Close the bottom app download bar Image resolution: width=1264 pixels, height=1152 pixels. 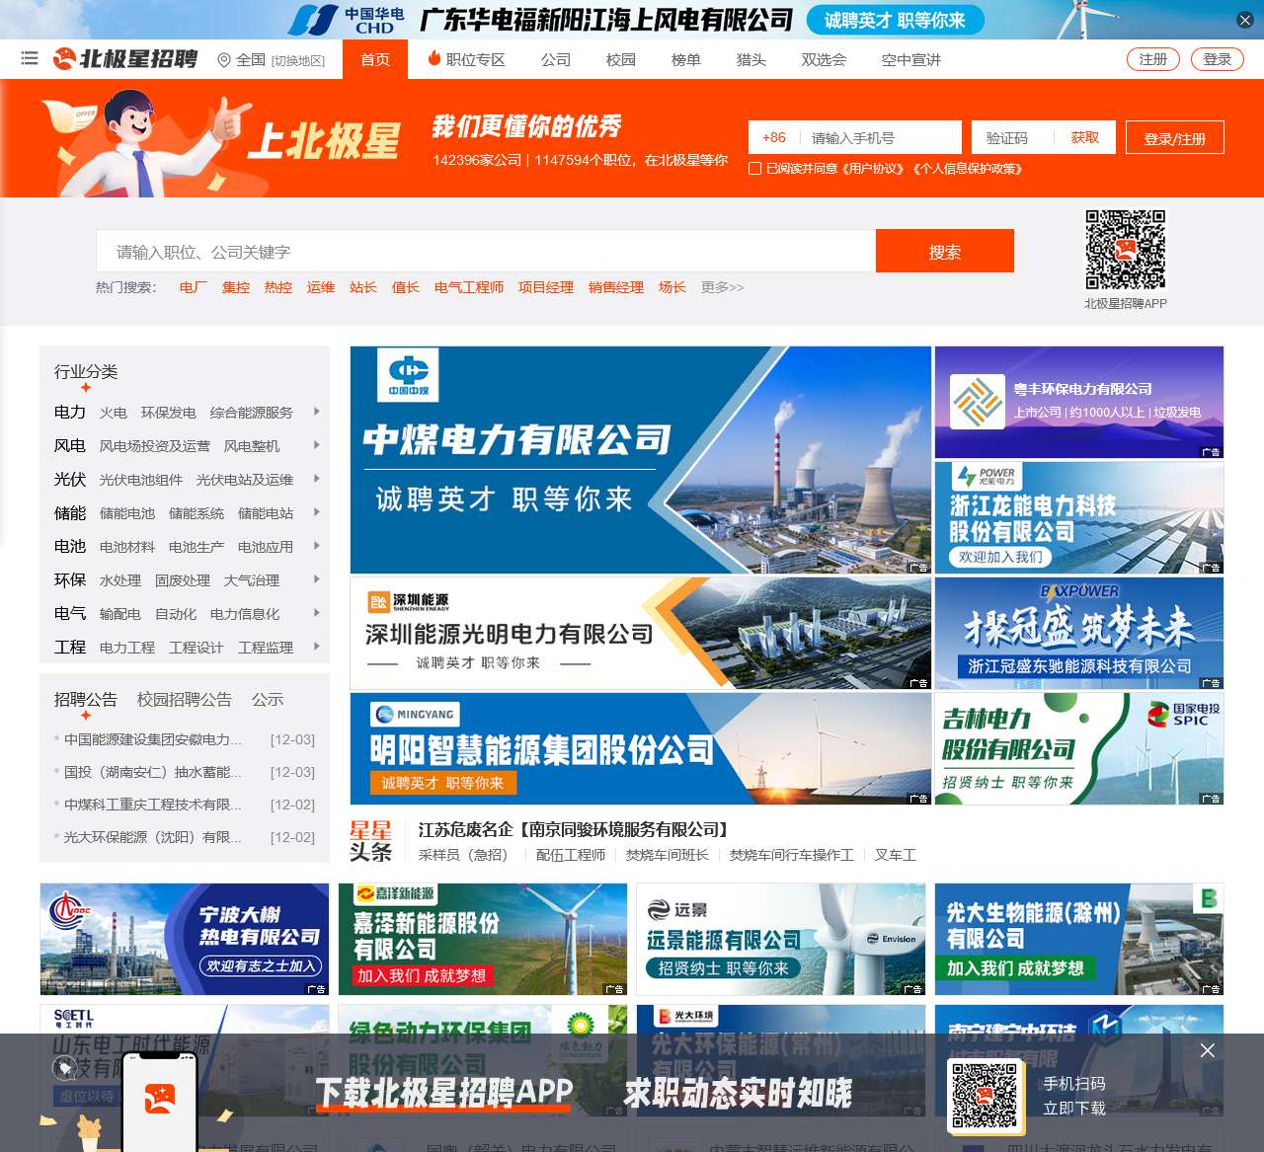pos(1208,1050)
